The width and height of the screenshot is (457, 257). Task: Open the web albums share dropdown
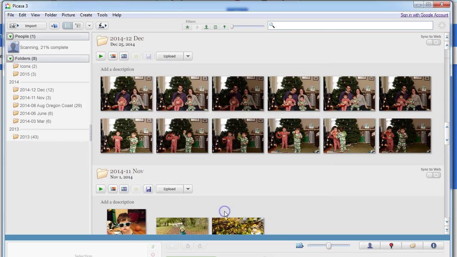102,26
